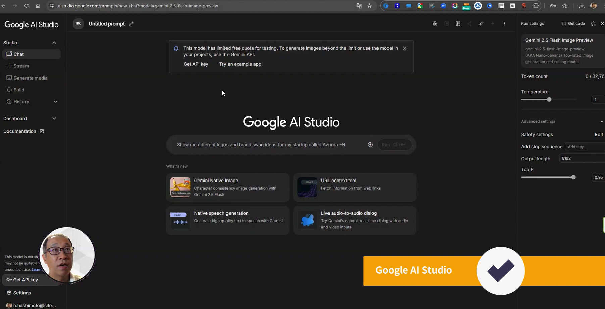Click the Get code button
605x309 pixels.
[573, 24]
